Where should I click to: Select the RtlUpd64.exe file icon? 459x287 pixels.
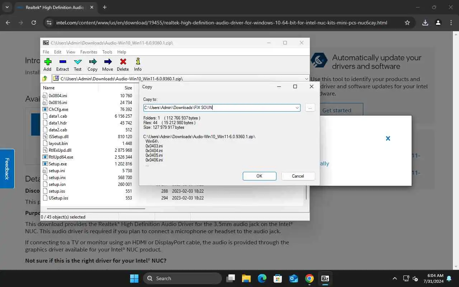[45, 157]
